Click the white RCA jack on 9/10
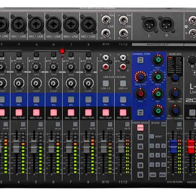The width and height of the screenshot is (196, 196). click(x=106, y=58)
